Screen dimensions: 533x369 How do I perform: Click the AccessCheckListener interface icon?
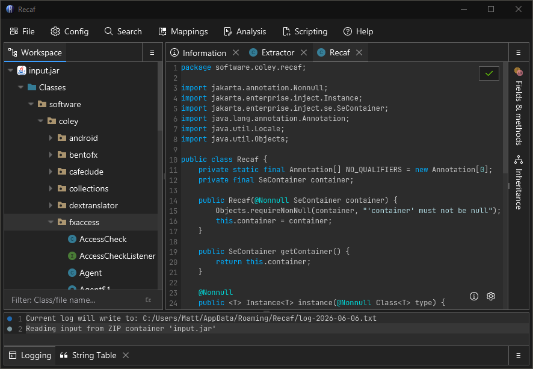72,256
